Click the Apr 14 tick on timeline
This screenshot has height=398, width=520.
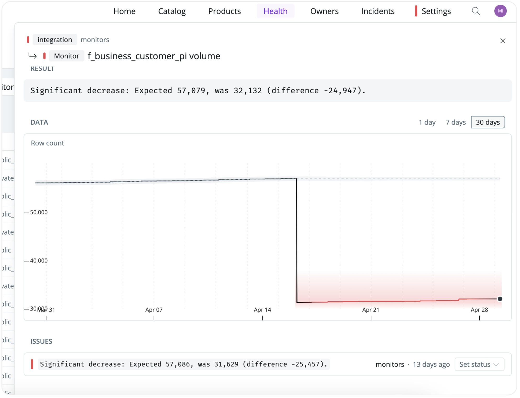262,317
